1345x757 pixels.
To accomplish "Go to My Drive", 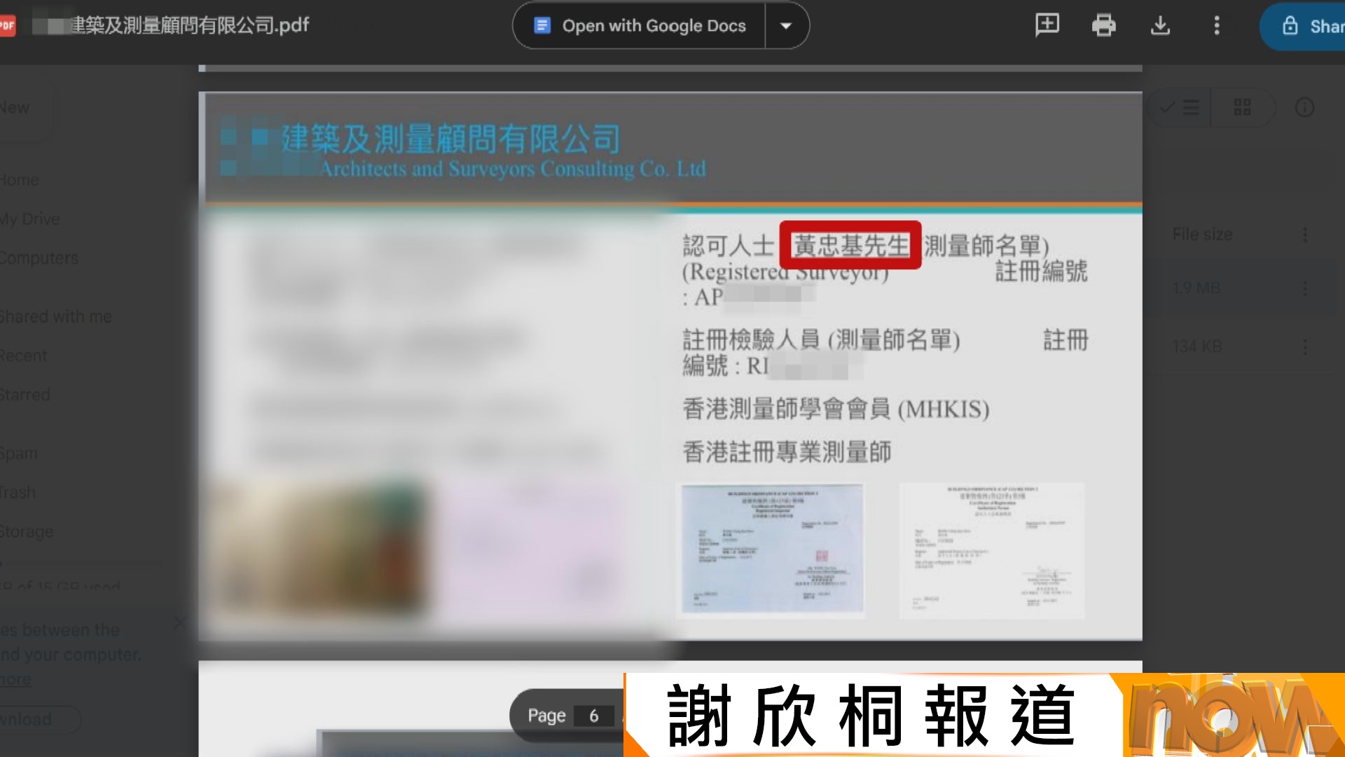I will point(30,219).
